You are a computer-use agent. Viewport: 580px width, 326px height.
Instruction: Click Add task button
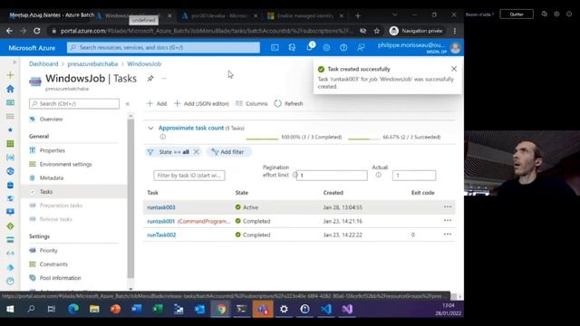[x=157, y=103]
